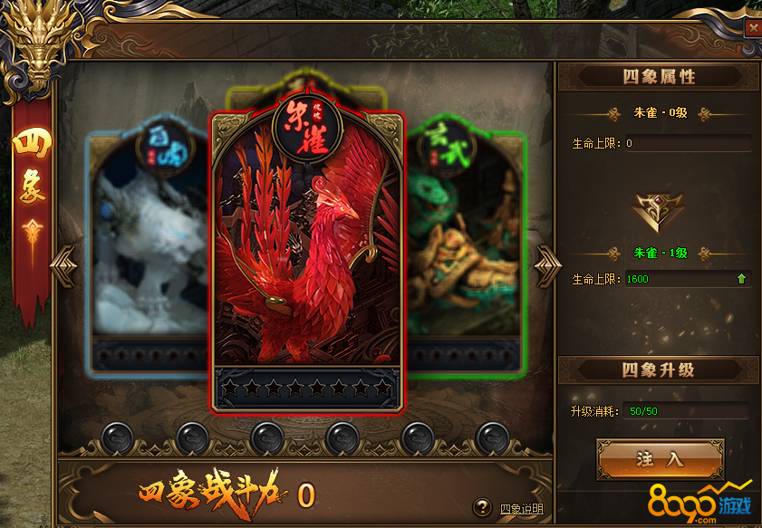Click the 升级消耗 50/50 progress bar

click(x=688, y=411)
